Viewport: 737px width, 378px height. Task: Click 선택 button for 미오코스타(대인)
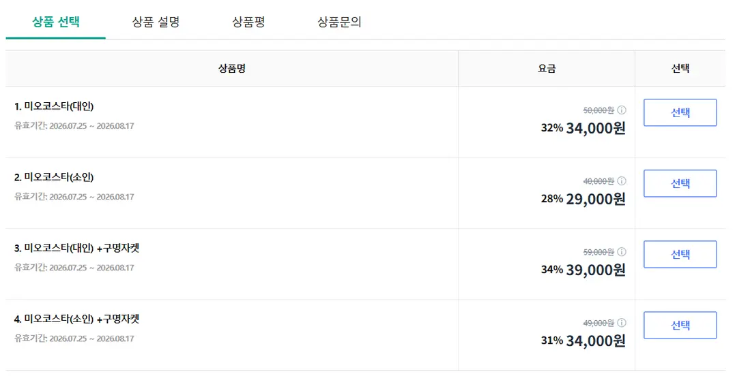tap(680, 112)
